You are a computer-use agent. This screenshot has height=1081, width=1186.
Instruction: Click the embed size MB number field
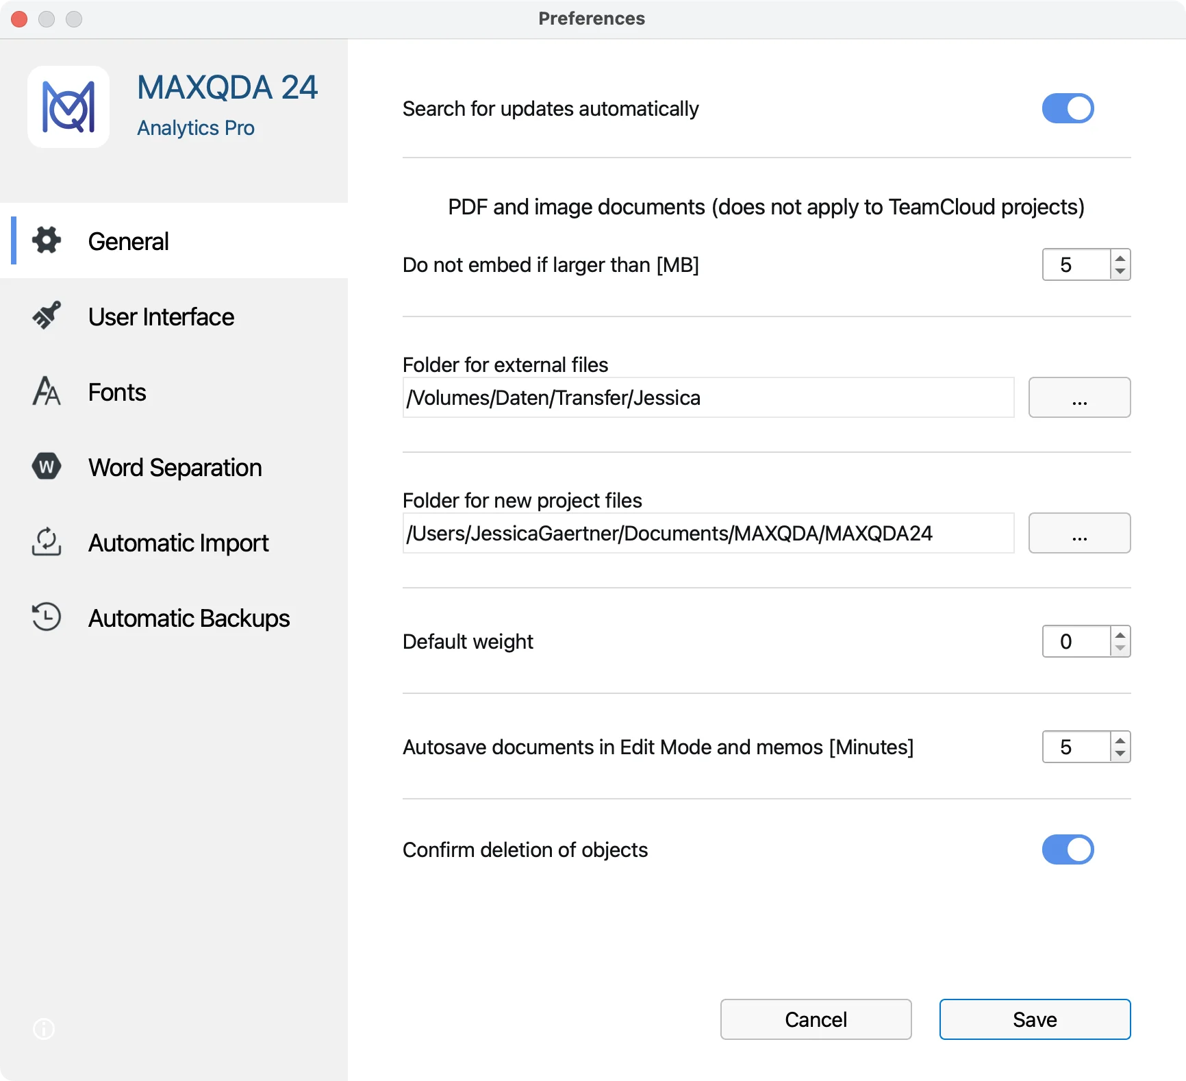(1076, 264)
